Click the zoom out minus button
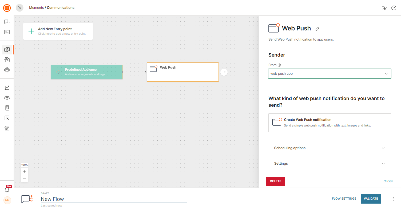 click(25, 179)
